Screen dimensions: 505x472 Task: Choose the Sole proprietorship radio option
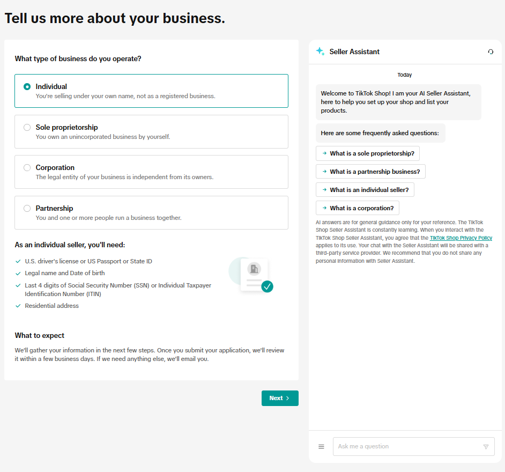pyautogui.click(x=27, y=127)
